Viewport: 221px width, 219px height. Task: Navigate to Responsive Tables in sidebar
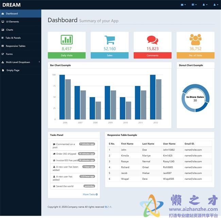click(15, 46)
